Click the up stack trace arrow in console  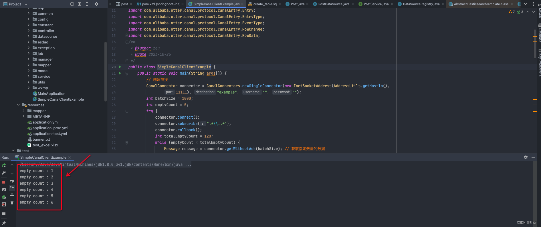pyautogui.click(x=12, y=166)
